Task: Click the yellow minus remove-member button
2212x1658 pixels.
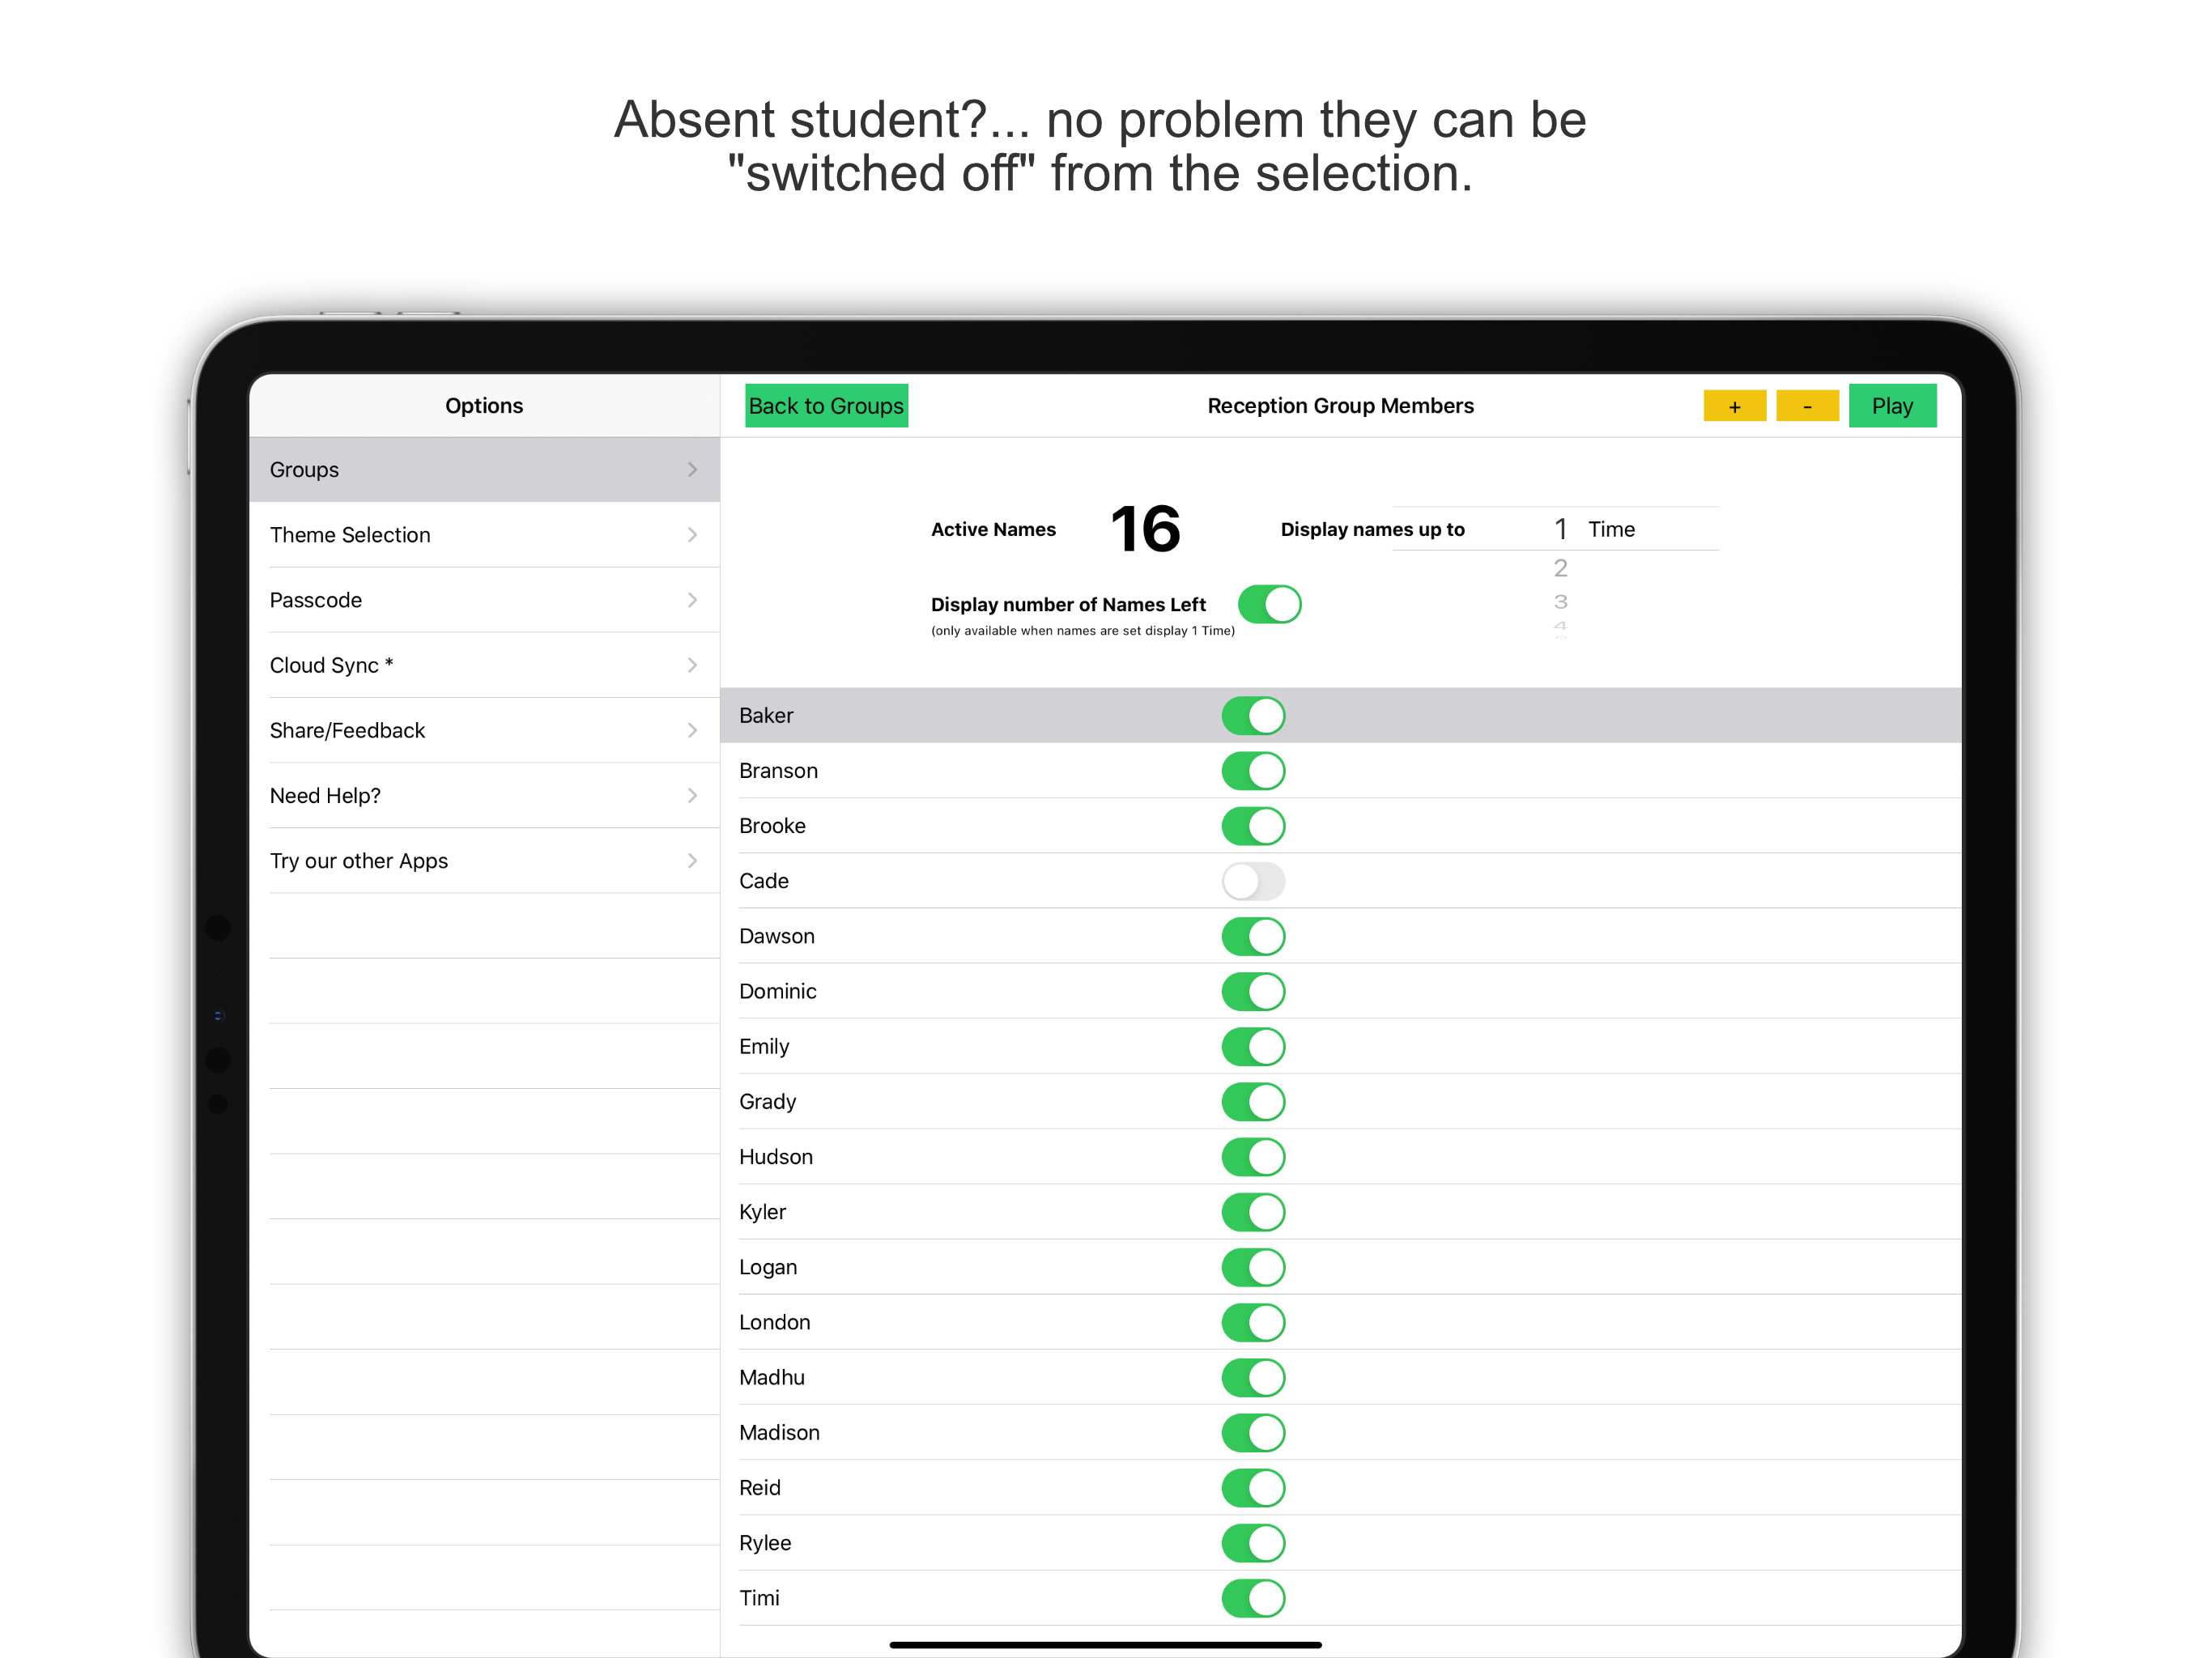Action: tap(1806, 406)
